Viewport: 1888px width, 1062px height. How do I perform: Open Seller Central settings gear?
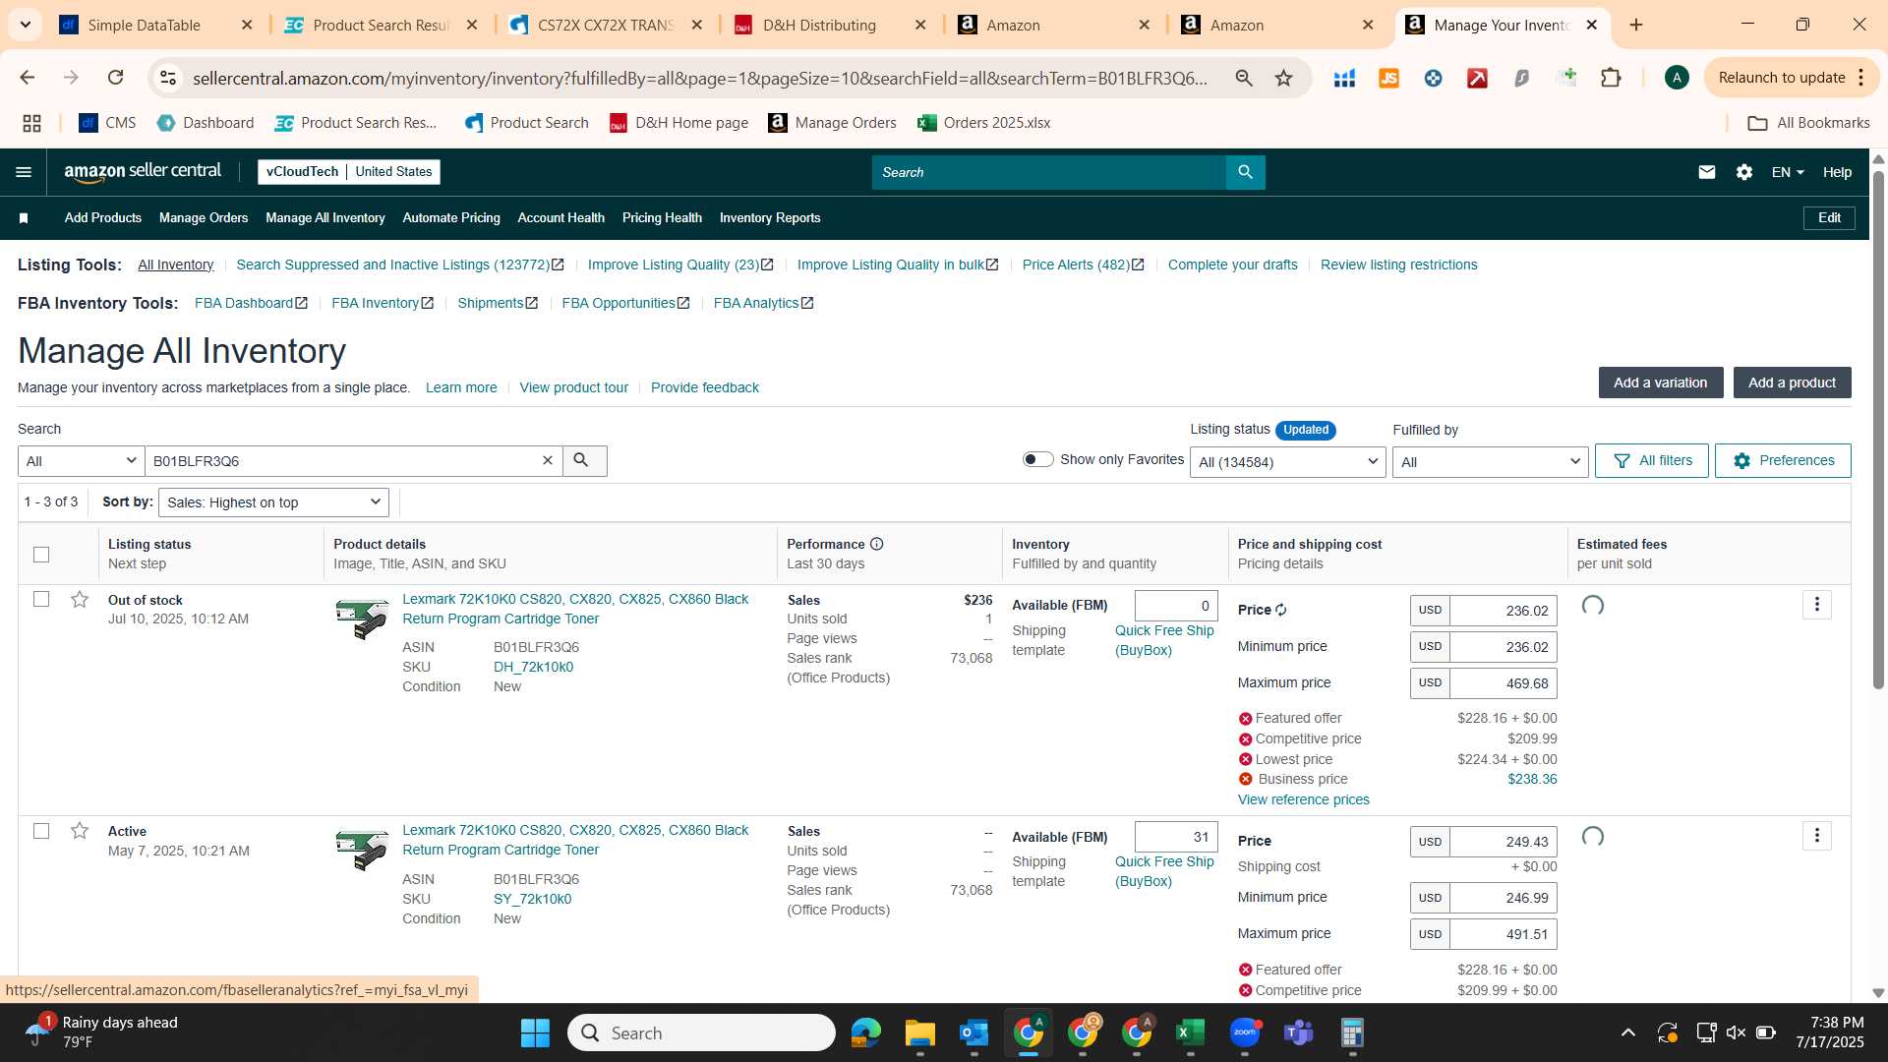click(x=1744, y=172)
